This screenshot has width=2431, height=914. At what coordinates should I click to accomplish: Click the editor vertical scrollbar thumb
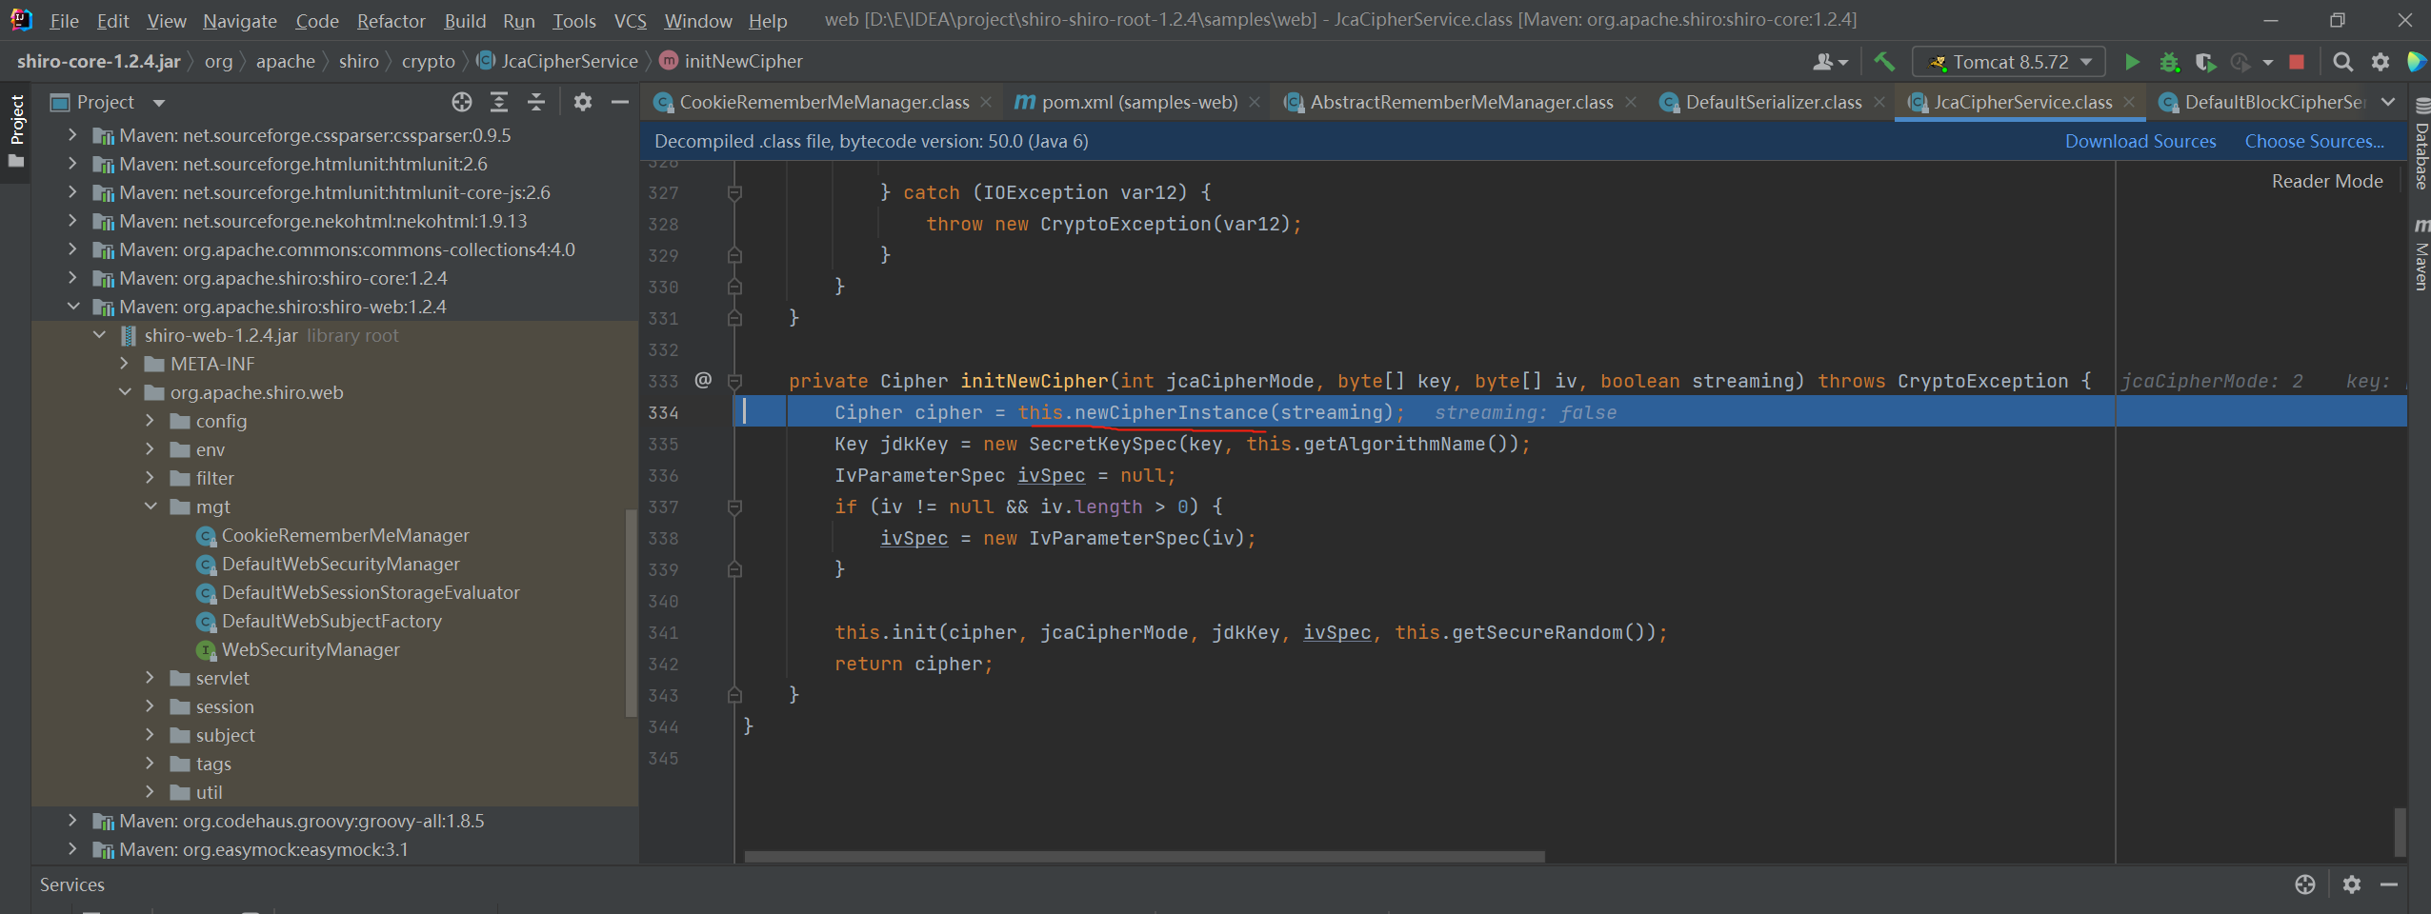tap(2400, 832)
